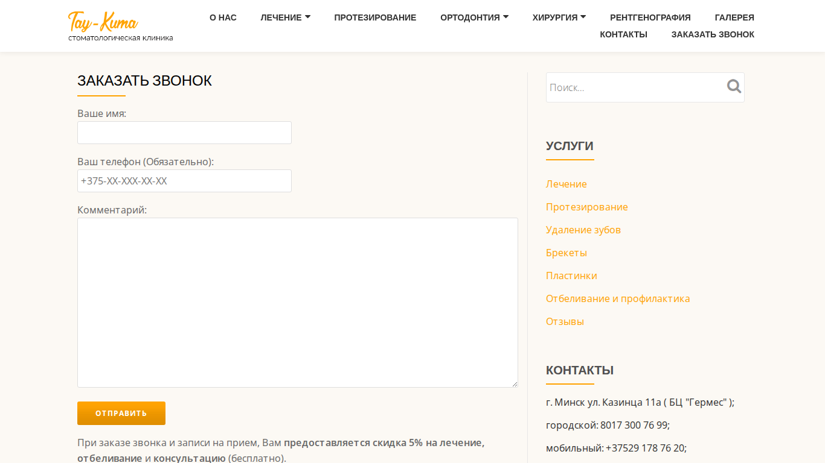Image resolution: width=825 pixels, height=463 pixels.
Task: Click the search magnifier icon
Action: click(734, 86)
